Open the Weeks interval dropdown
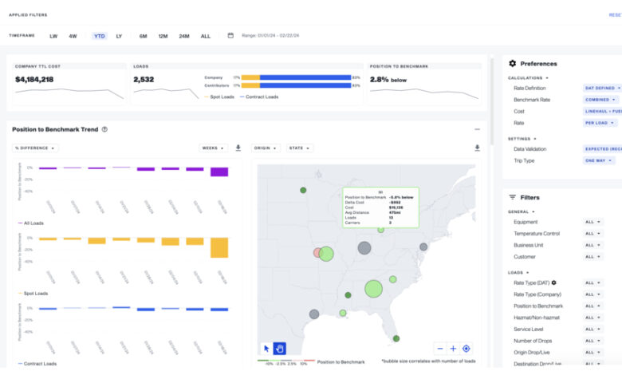The width and height of the screenshot is (622, 375). pyautogui.click(x=214, y=148)
